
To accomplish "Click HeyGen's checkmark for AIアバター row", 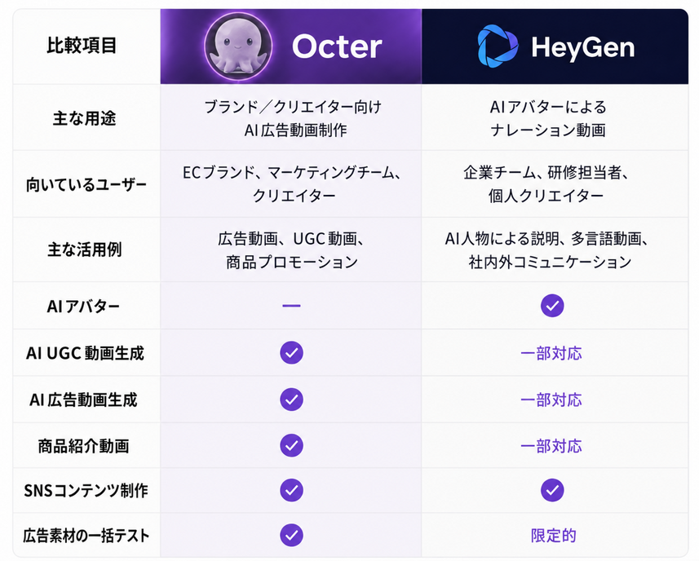I will [x=552, y=306].
